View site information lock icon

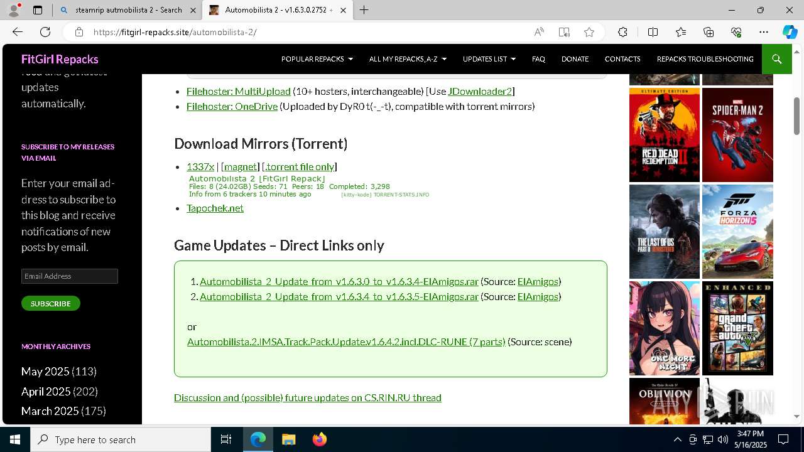[x=79, y=32]
